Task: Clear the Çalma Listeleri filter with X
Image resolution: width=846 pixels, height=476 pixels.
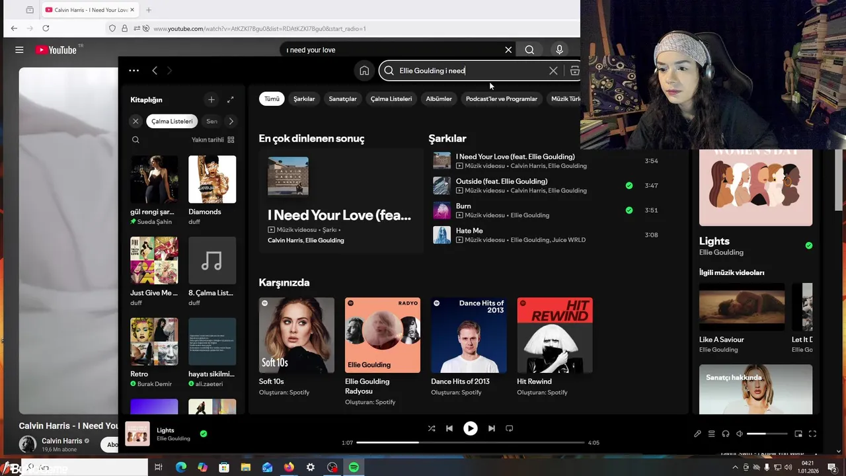Action: pyautogui.click(x=135, y=121)
